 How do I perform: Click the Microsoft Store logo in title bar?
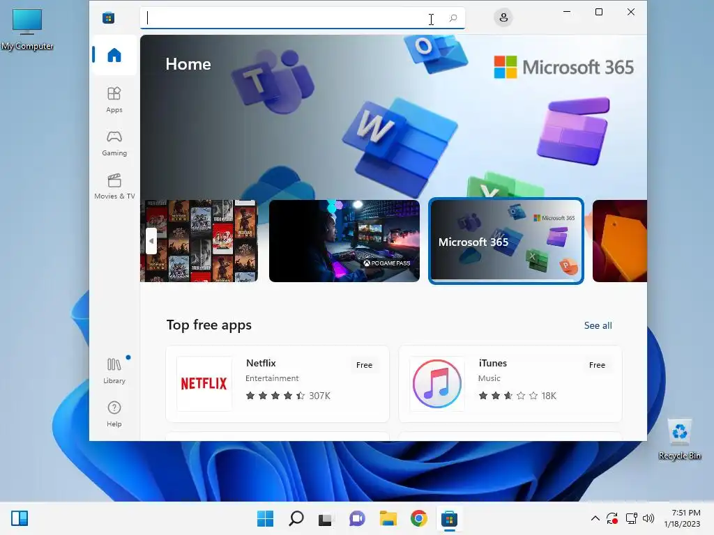click(x=108, y=17)
